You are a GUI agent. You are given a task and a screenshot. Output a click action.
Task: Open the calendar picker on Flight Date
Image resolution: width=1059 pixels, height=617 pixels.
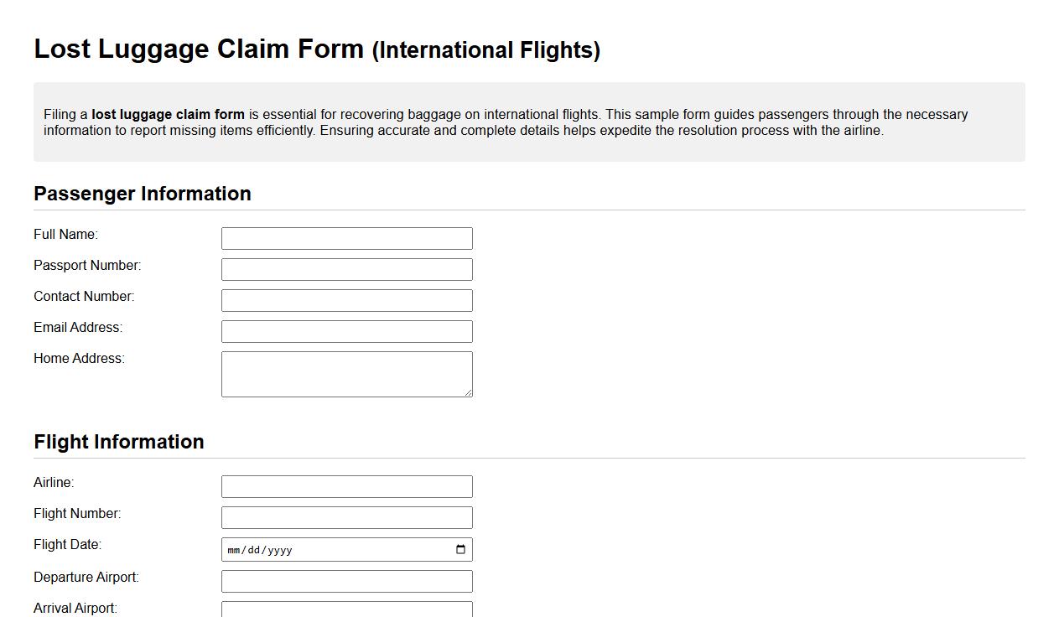[x=459, y=549]
